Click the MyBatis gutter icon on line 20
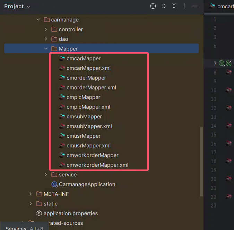 229,179
